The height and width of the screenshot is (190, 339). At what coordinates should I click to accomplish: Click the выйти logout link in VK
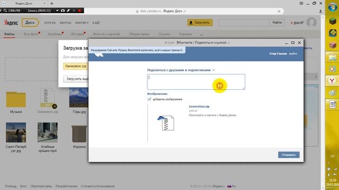coord(293,54)
